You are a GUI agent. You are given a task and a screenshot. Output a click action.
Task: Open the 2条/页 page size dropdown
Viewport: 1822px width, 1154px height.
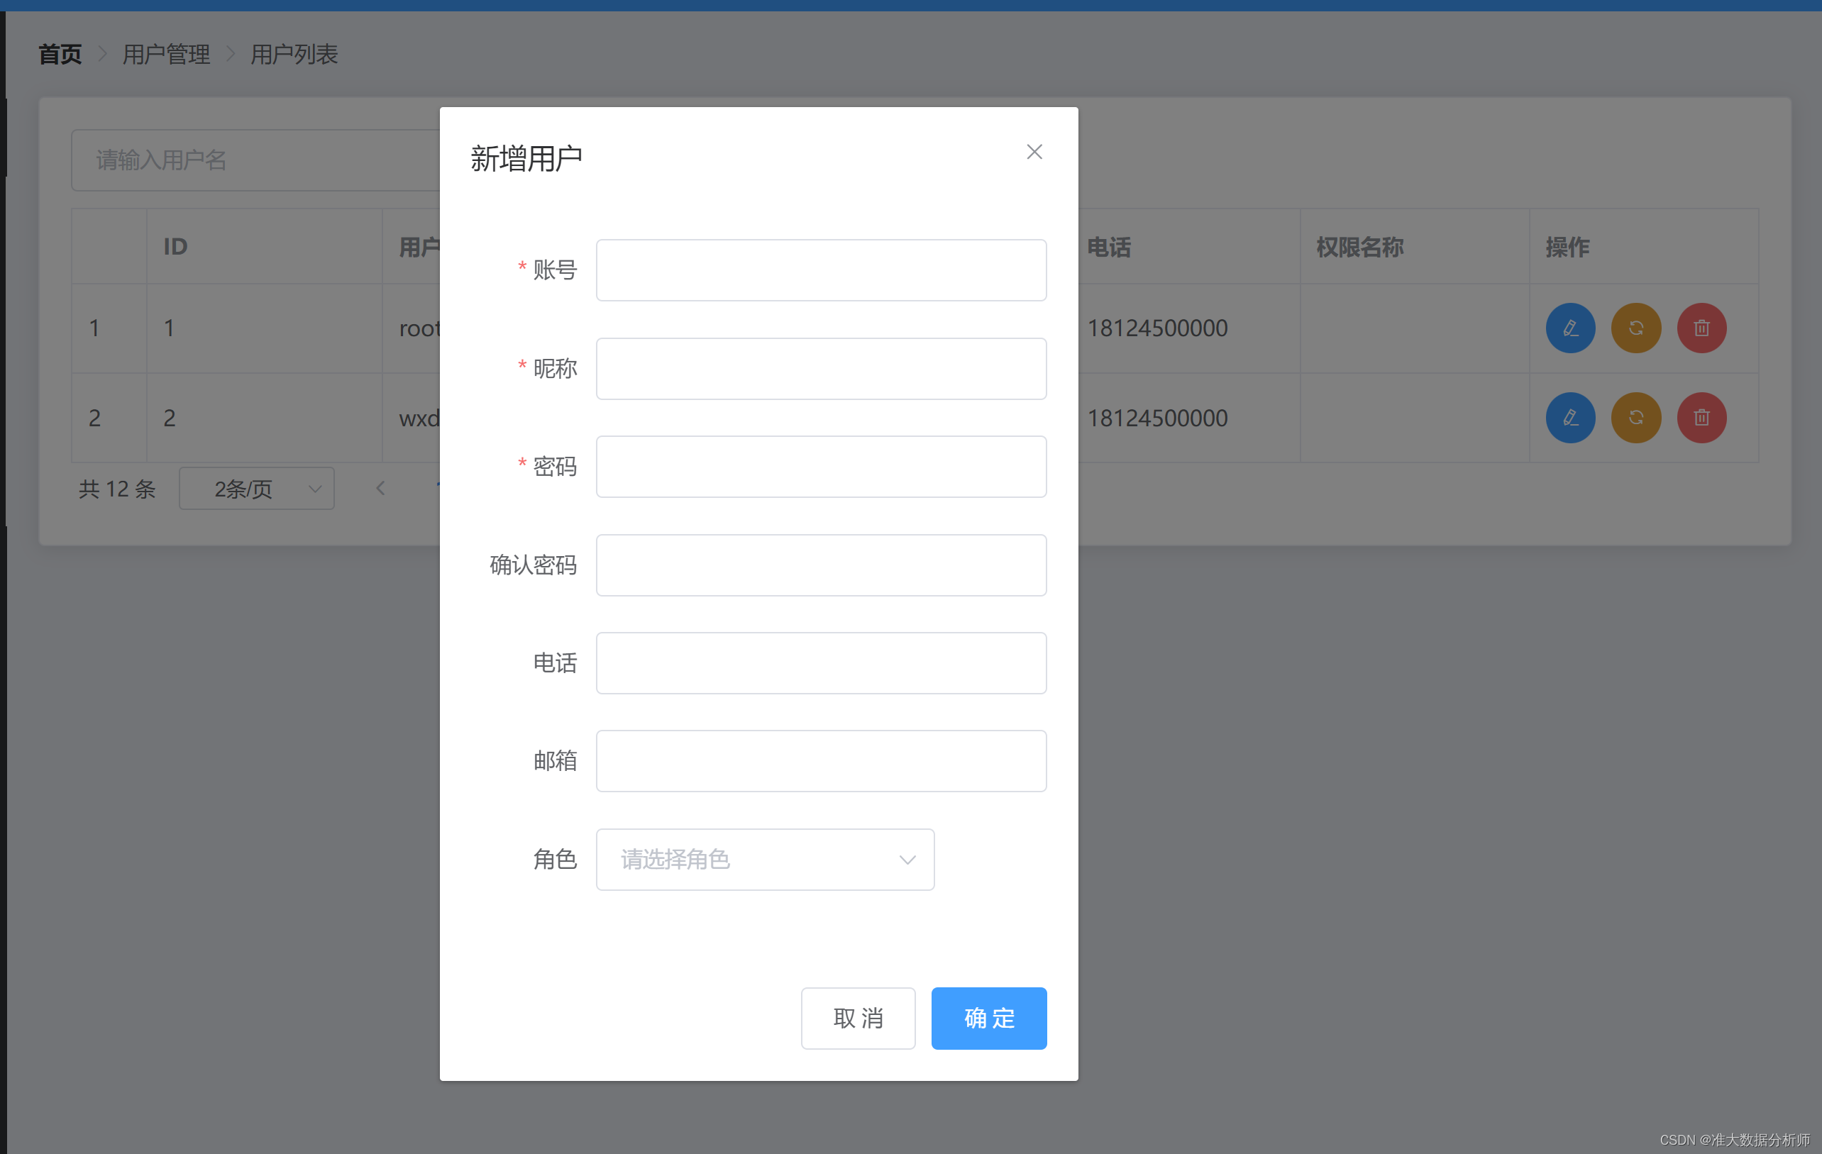257,489
